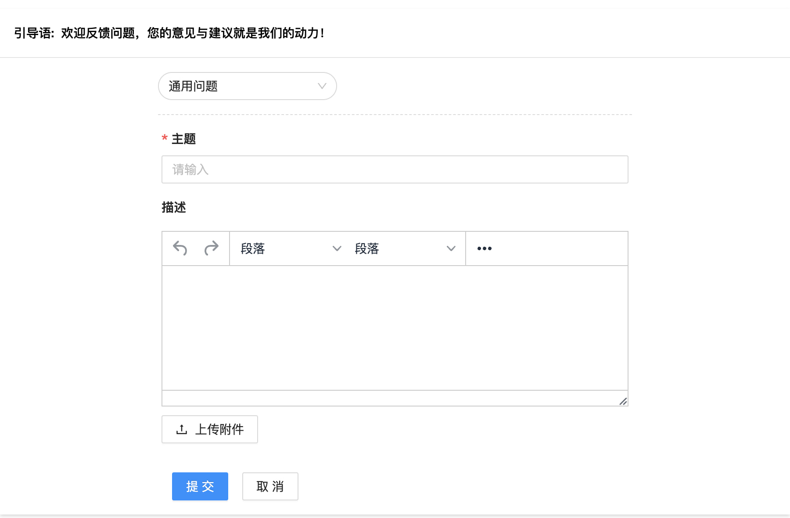Click inside the 描述 description editing area
This screenshot has height=518, width=790.
point(395,327)
